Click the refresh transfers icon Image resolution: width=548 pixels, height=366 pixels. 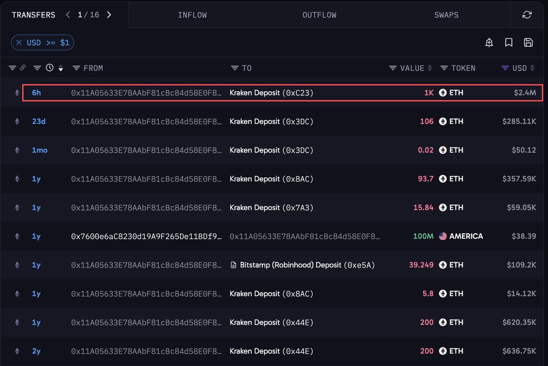pyautogui.click(x=527, y=15)
